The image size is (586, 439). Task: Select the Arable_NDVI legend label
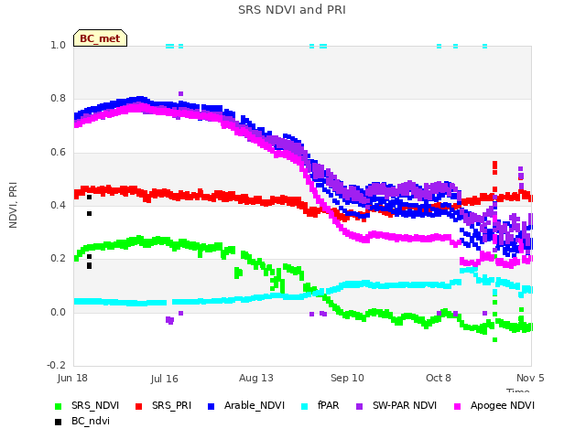point(255,406)
